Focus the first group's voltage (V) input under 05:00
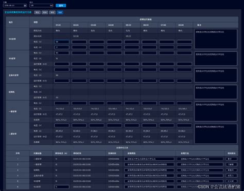Viewport: 244px width, 191px height. pos(132,42)
